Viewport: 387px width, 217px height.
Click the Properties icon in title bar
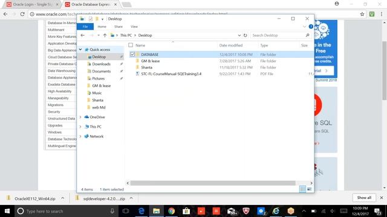pyautogui.click(x=91, y=19)
